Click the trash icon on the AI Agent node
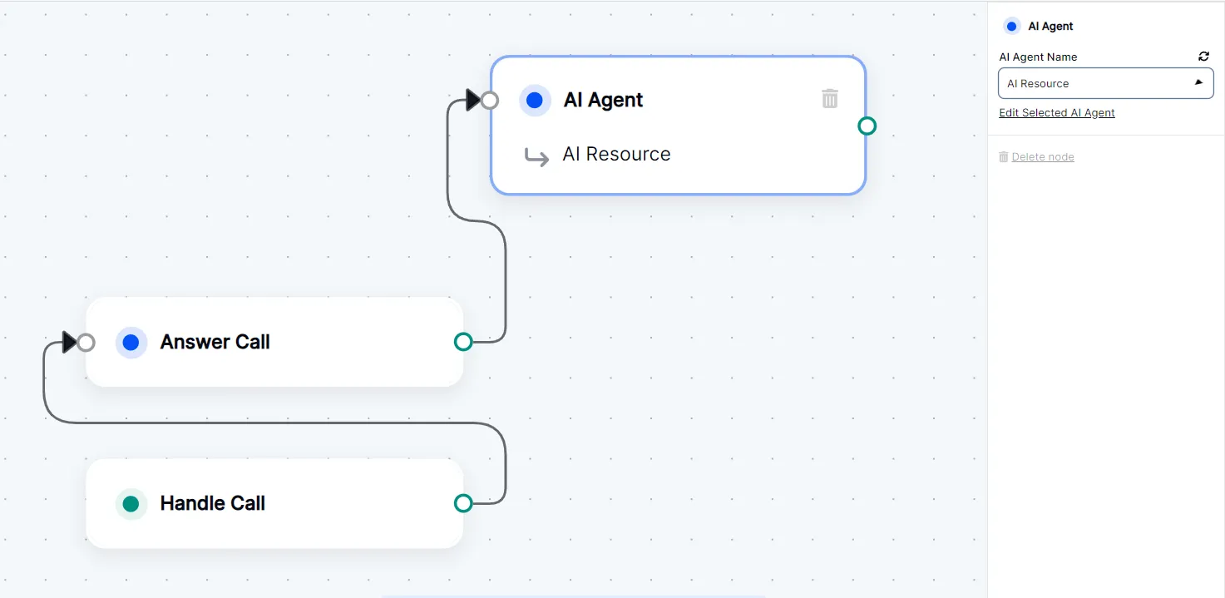1225x598 pixels. [x=829, y=98]
